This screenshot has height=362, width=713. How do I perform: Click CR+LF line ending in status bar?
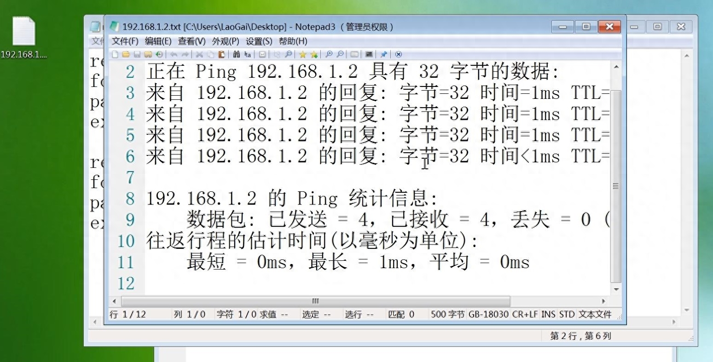click(525, 314)
